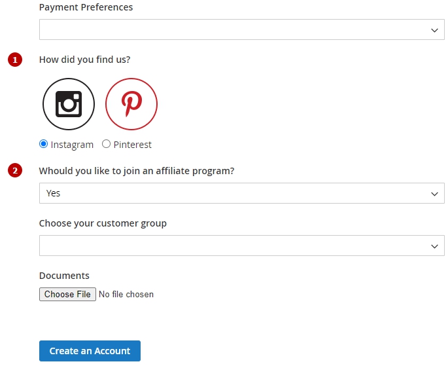Image resolution: width=448 pixels, height=366 pixels.
Task: Click the How did you find us label
Action: pyautogui.click(x=84, y=60)
